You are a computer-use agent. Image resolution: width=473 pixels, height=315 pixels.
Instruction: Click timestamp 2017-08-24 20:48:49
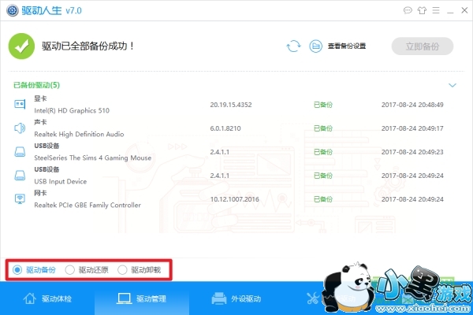[412, 105]
